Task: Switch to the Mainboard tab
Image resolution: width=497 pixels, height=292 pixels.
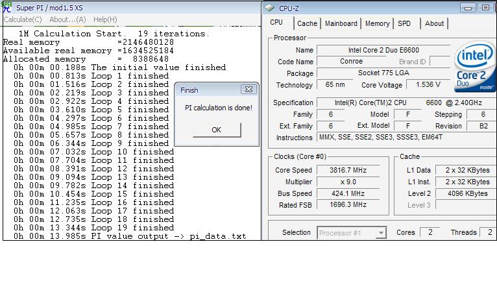Action: (x=341, y=23)
